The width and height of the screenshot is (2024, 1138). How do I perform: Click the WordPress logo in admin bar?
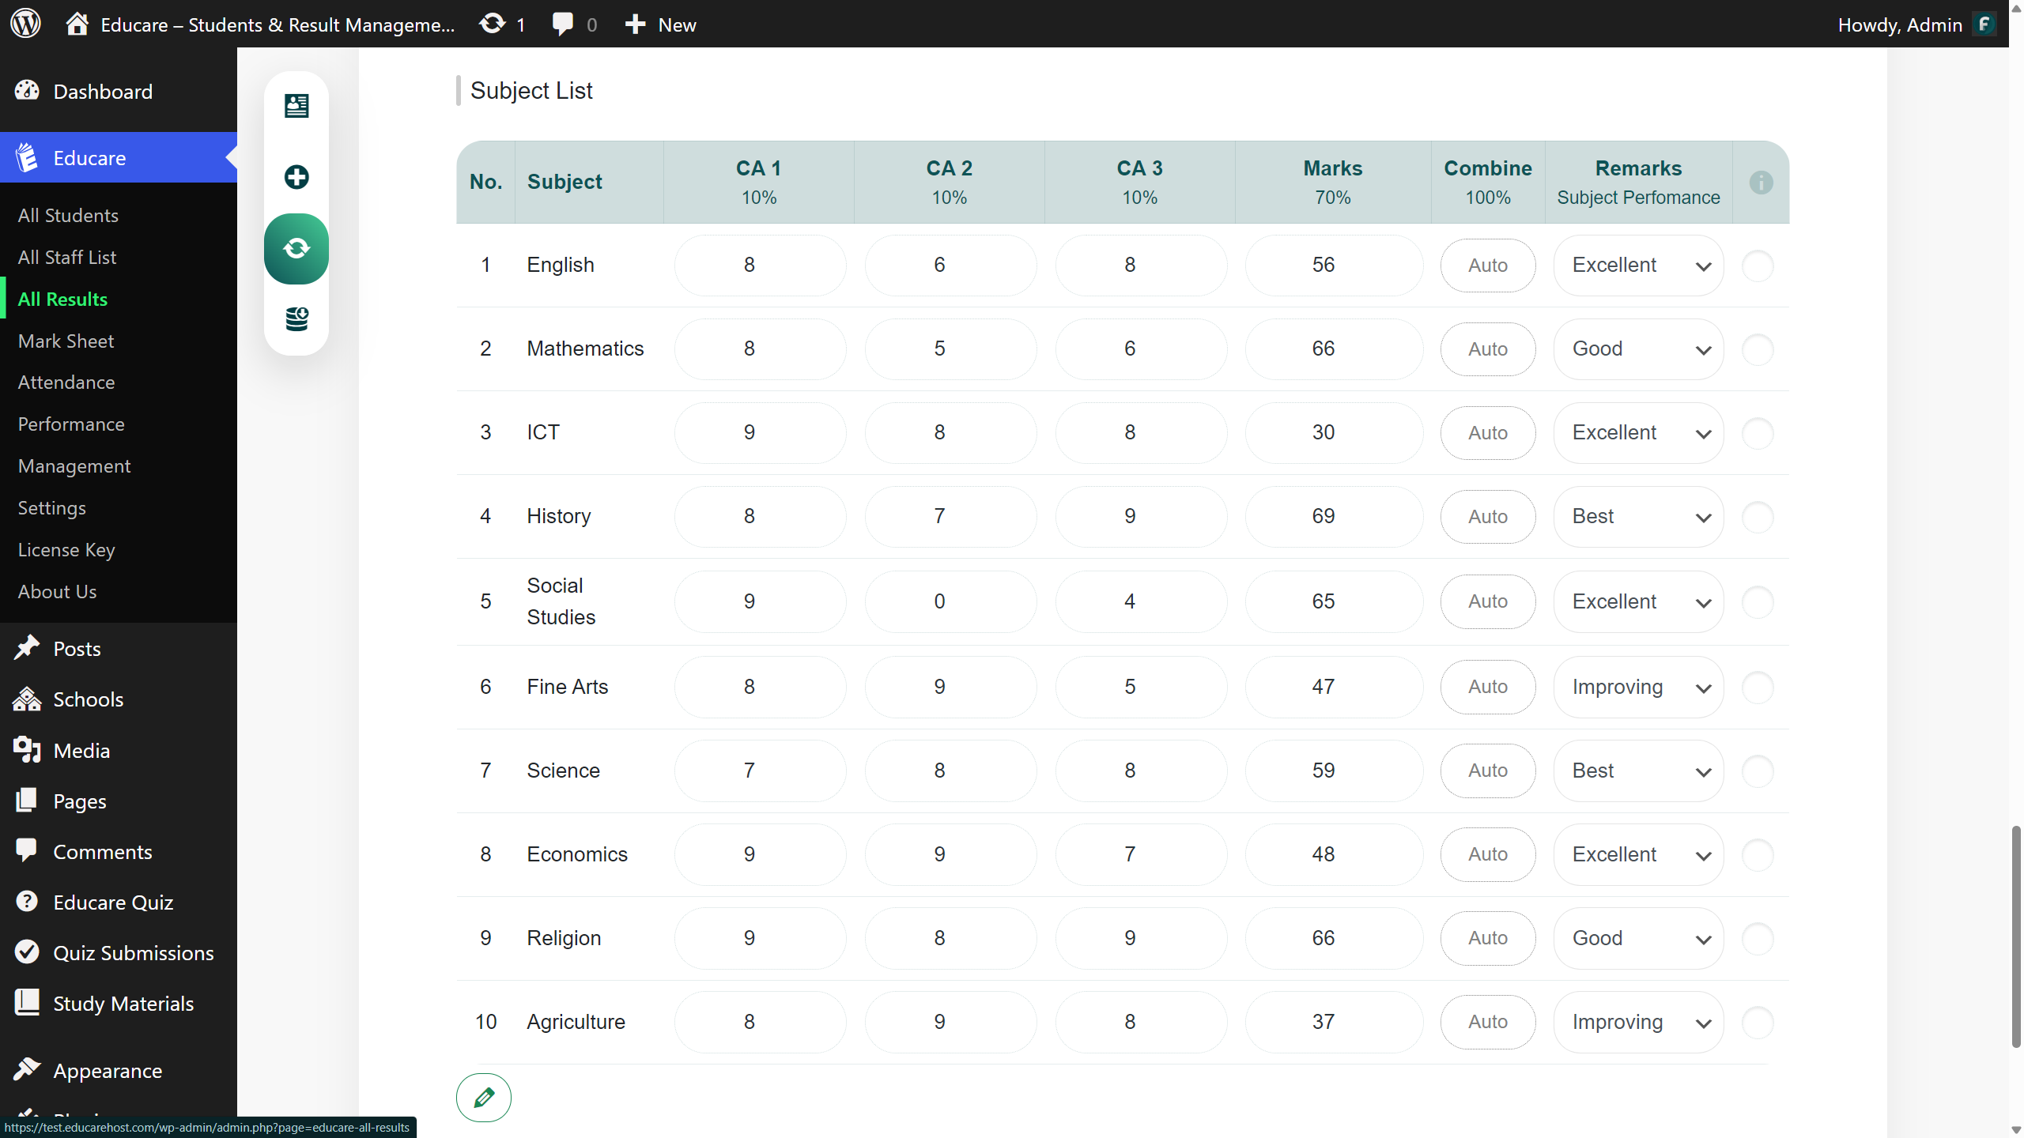point(25,24)
